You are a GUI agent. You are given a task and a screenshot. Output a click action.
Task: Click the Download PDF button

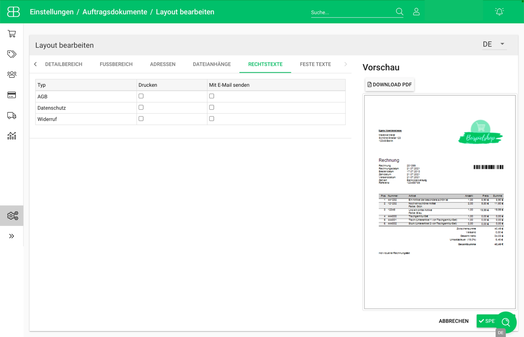coord(390,84)
